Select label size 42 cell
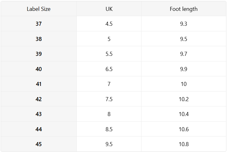227x152 pixels. pyautogui.click(x=39, y=99)
